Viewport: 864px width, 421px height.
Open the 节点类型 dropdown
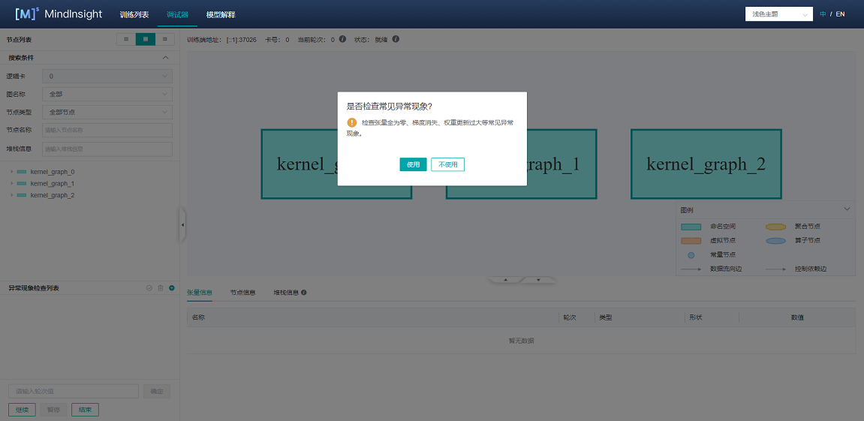click(x=107, y=112)
